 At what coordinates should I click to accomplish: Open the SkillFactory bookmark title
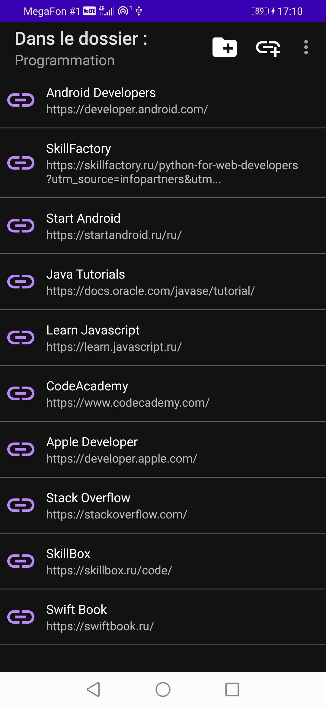point(78,149)
